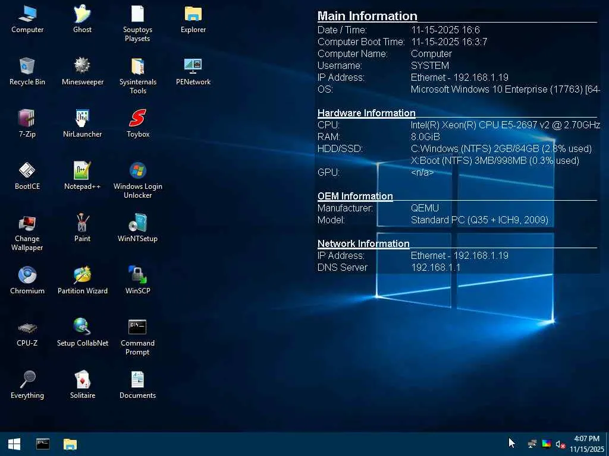The image size is (609, 456).
Task: Select the Notepad++ desktop icon
Action: tap(82, 176)
